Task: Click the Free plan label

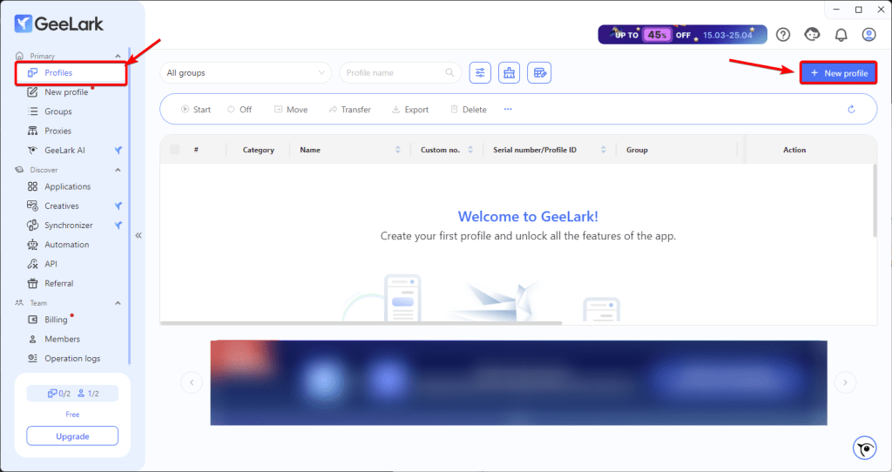Action: coord(72,415)
